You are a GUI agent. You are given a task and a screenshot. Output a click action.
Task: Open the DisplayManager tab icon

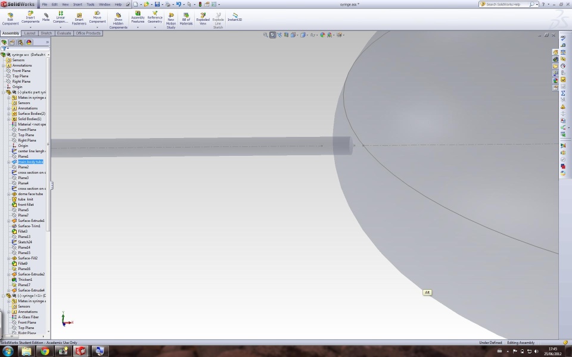[29, 42]
